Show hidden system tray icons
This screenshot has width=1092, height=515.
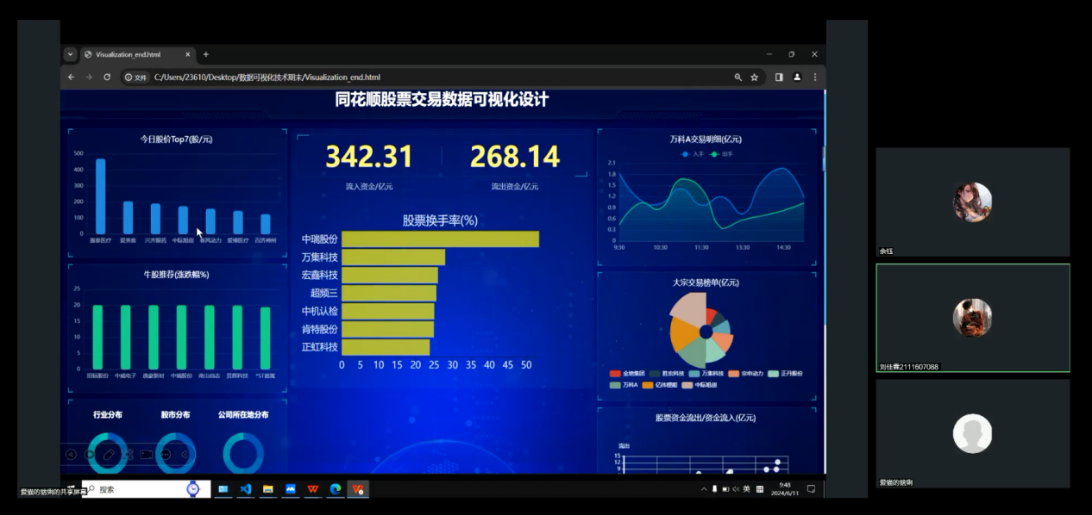point(705,489)
